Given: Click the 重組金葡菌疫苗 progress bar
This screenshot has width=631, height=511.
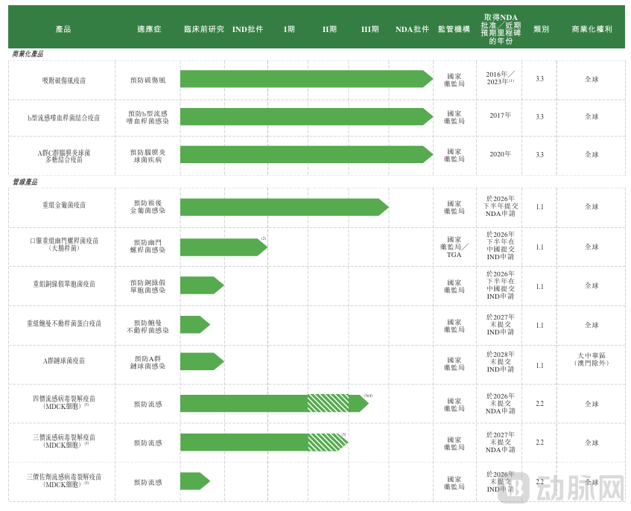Looking at the screenshot, I should point(285,207).
